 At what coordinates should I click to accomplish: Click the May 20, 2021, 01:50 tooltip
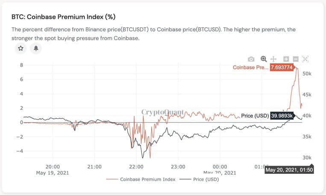(289, 170)
